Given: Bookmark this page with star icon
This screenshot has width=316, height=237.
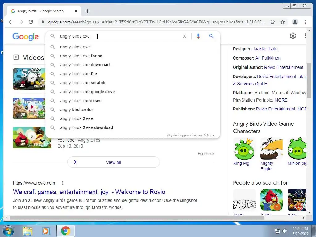Looking at the screenshot, I should [283, 22].
